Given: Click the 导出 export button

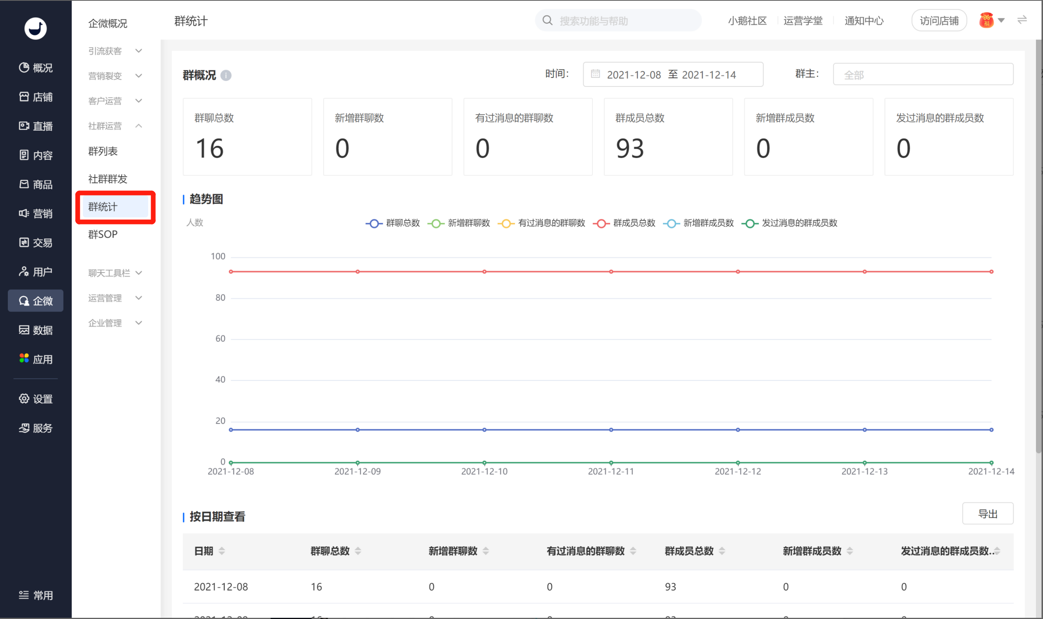Looking at the screenshot, I should [987, 514].
